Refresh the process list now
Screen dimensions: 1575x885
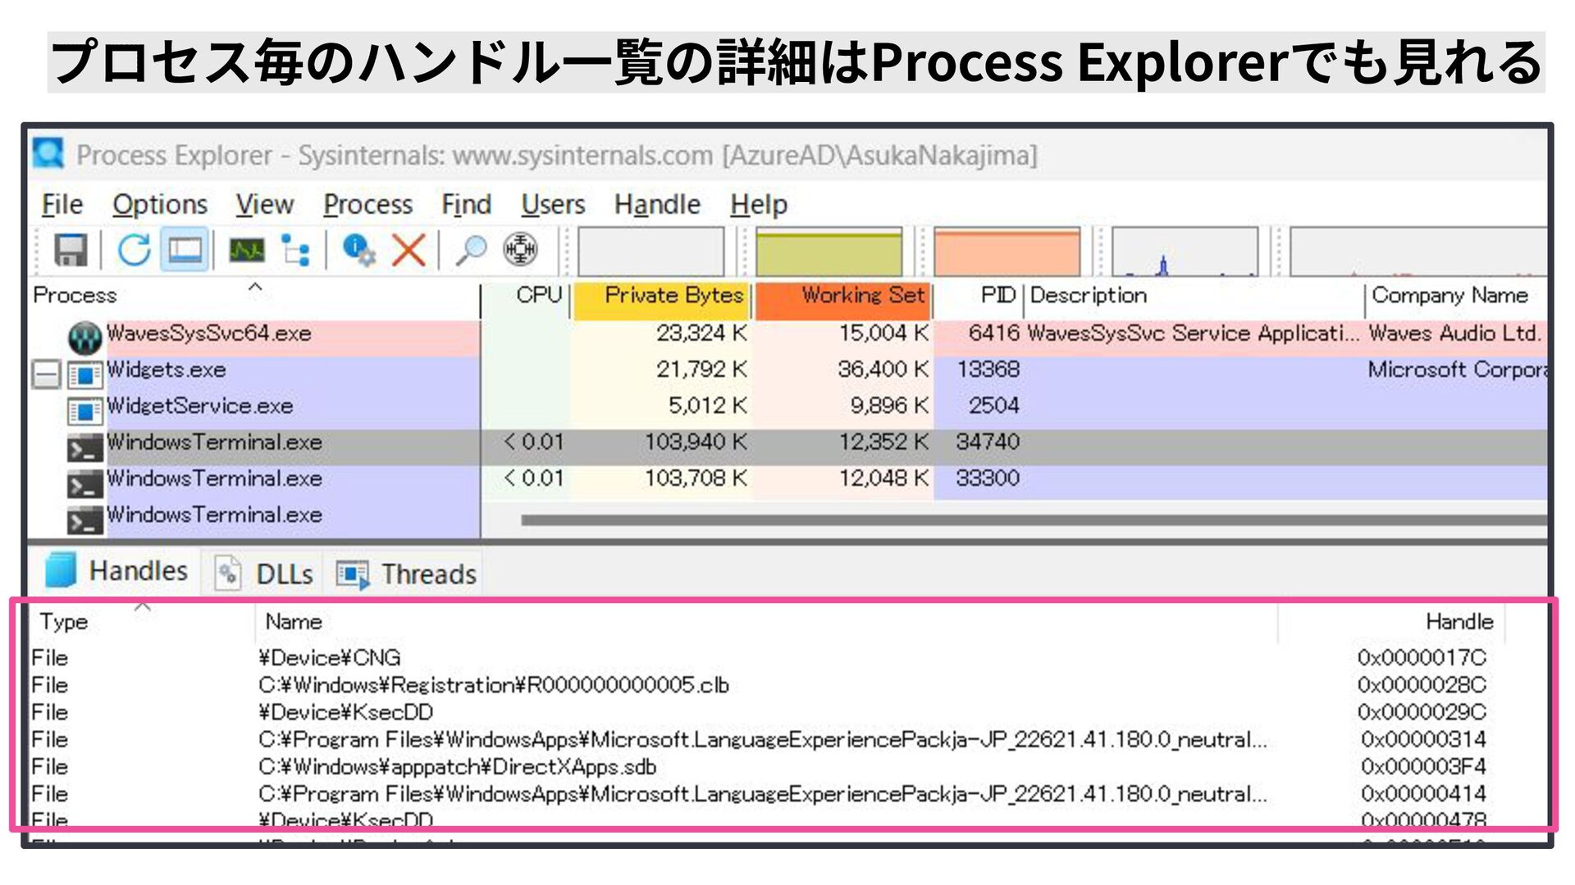click(x=134, y=250)
